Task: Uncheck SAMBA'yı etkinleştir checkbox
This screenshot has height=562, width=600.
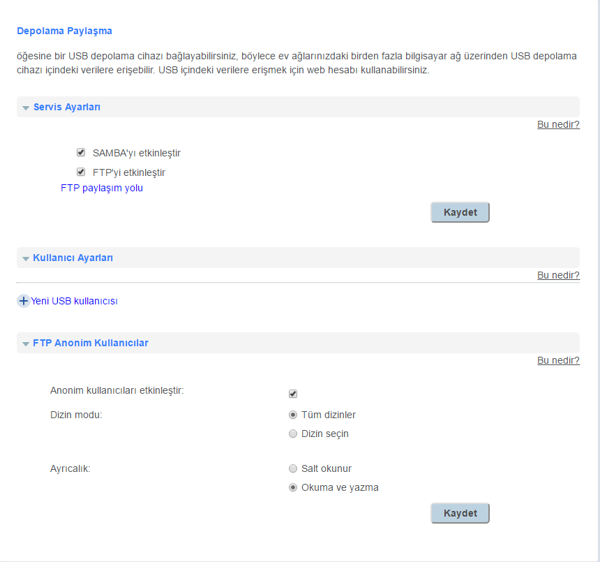Action: (81, 152)
